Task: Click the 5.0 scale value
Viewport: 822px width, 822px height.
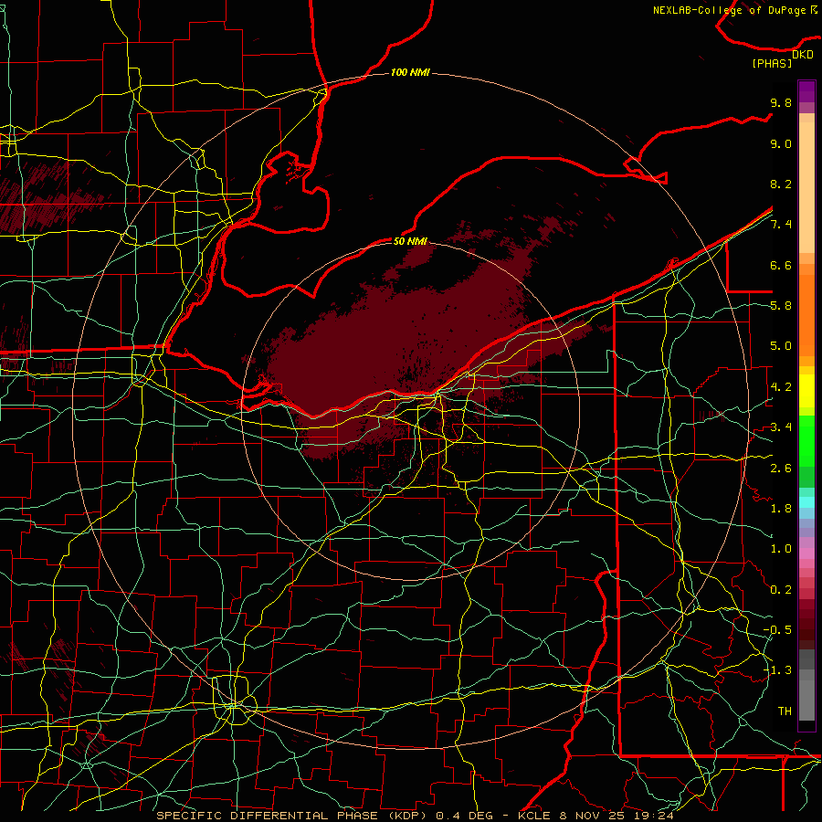Action: (781, 346)
